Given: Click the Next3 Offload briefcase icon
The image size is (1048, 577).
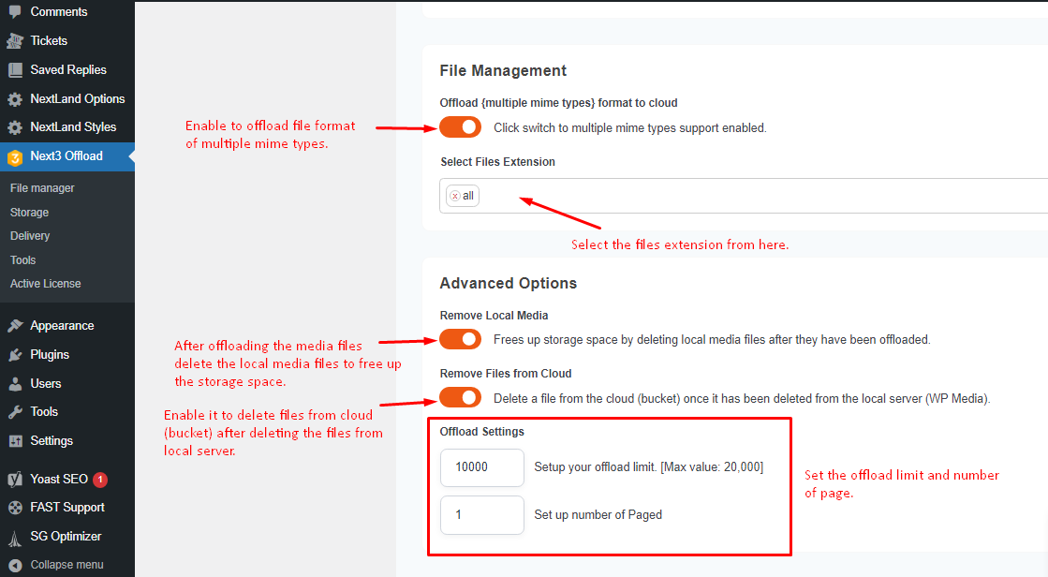Looking at the screenshot, I should pyautogui.click(x=15, y=155).
